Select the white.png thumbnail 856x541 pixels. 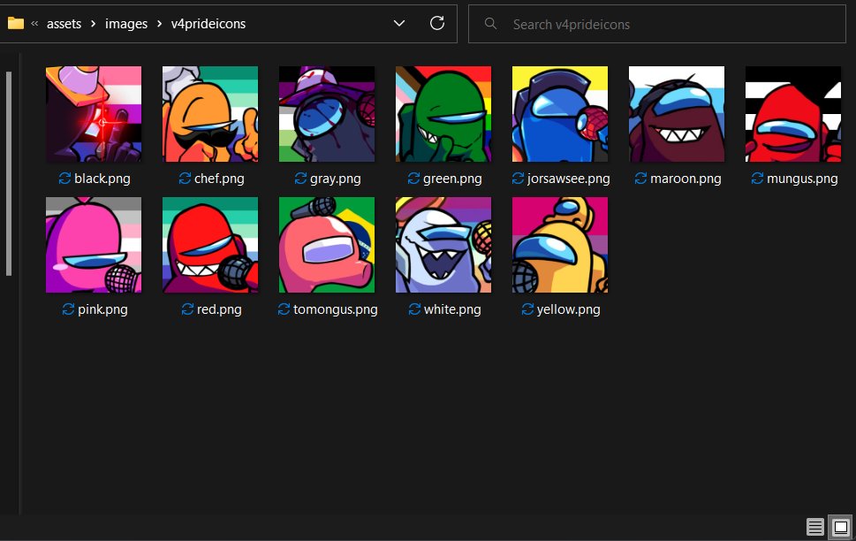[x=443, y=244]
